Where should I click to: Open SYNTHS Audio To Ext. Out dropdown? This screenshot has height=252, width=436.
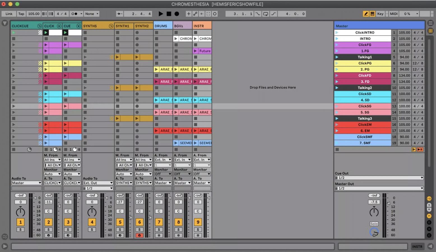coord(98,183)
